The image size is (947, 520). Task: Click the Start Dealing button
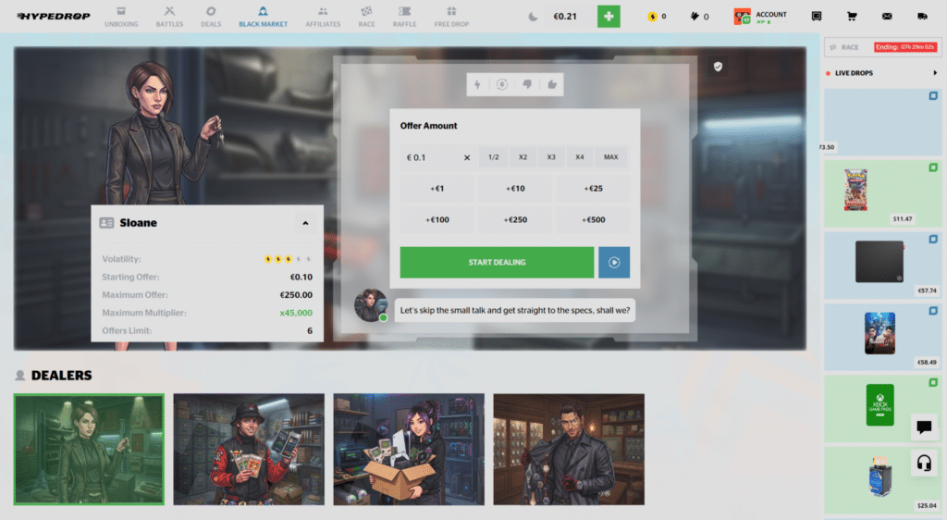[x=497, y=262]
